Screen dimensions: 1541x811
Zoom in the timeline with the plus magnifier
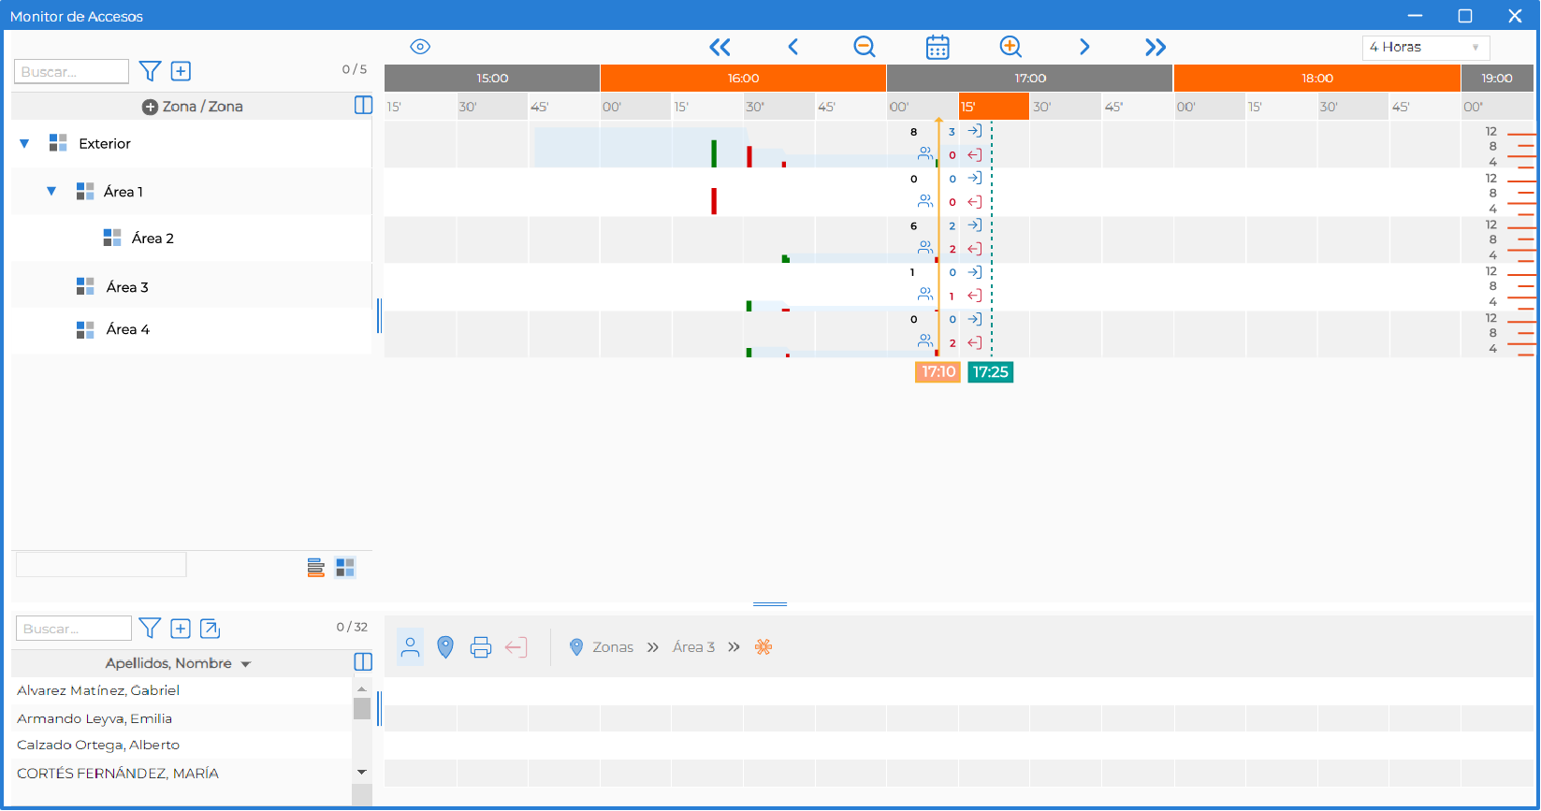(x=1010, y=47)
